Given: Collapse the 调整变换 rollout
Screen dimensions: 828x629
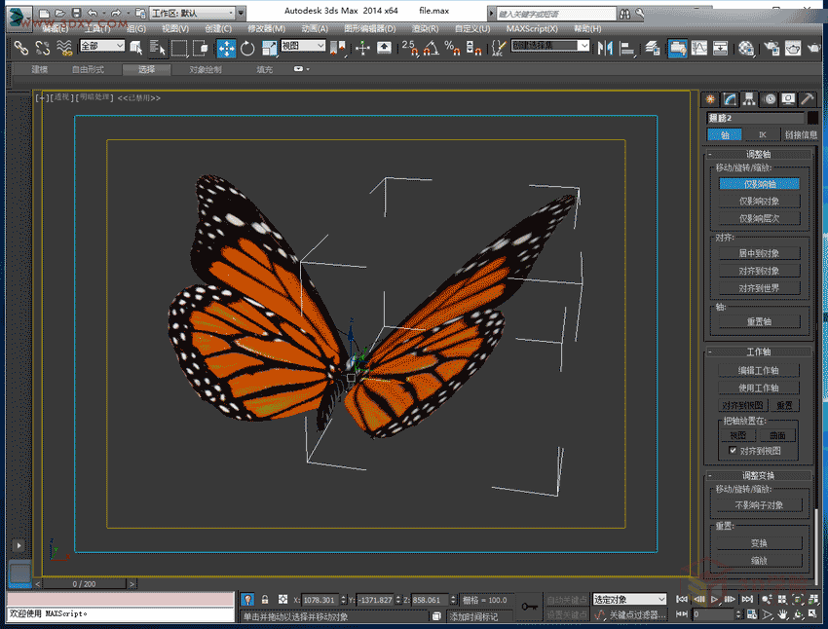Looking at the screenshot, I should click(758, 475).
